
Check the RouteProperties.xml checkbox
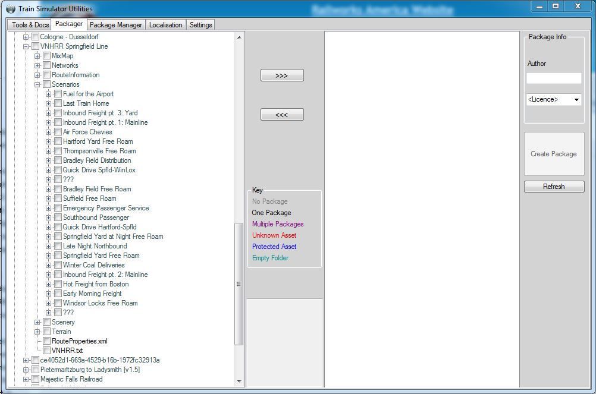coord(47,341)
